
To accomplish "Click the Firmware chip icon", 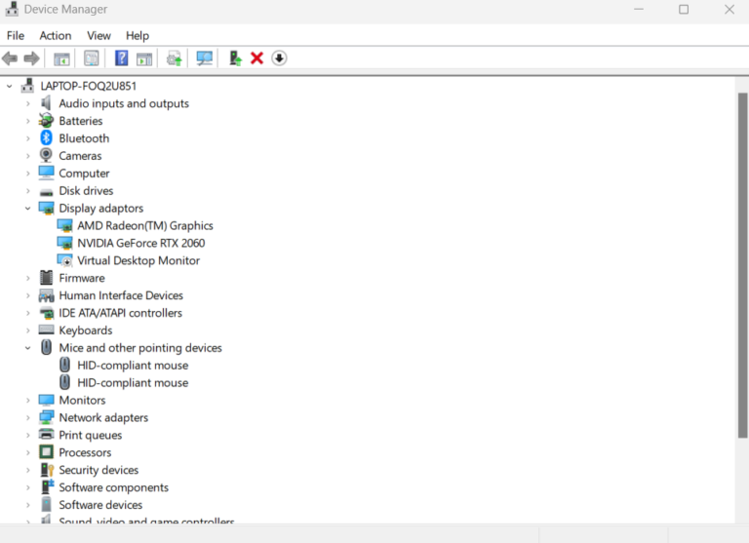I will point(47,278).
